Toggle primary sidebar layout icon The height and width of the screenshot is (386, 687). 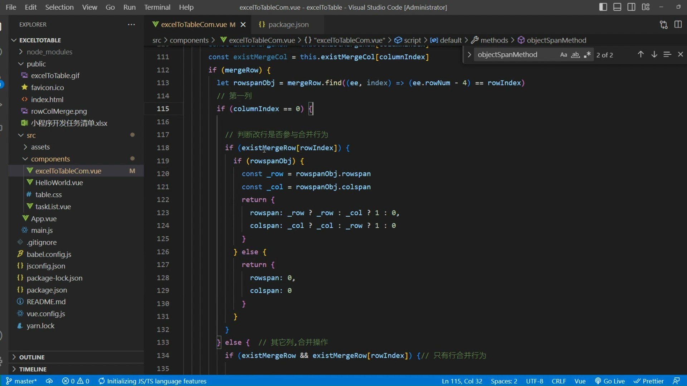tap(603, 7)
